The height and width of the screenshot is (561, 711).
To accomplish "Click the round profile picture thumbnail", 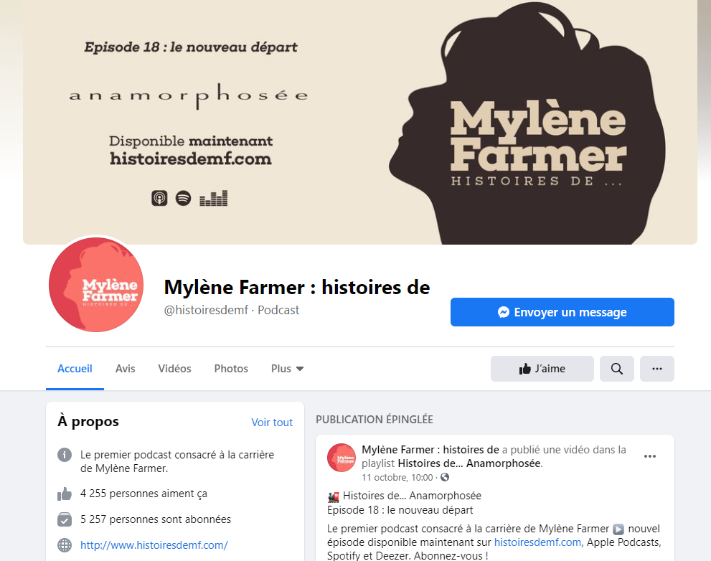I will coord(96,285).
